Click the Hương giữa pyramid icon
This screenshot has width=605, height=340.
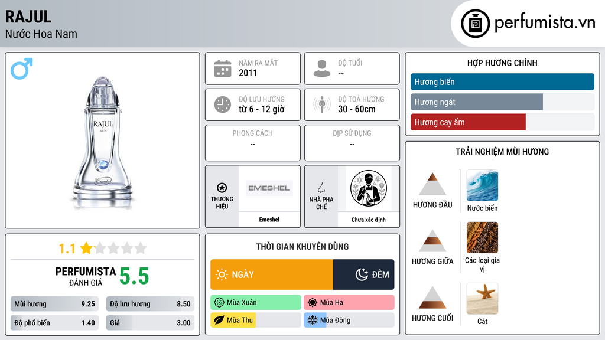click(x=432, y=241)
